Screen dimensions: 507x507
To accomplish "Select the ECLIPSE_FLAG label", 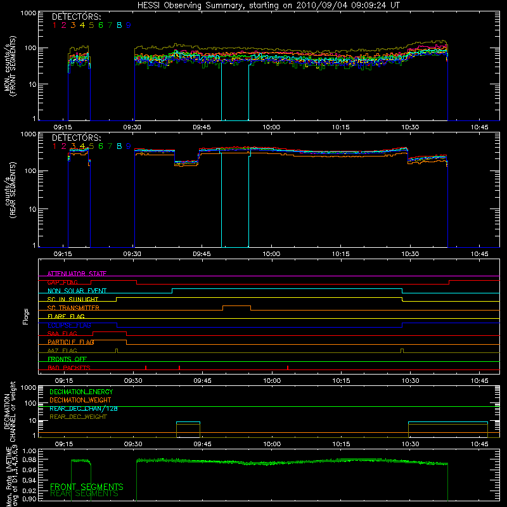I will [69, 325].
